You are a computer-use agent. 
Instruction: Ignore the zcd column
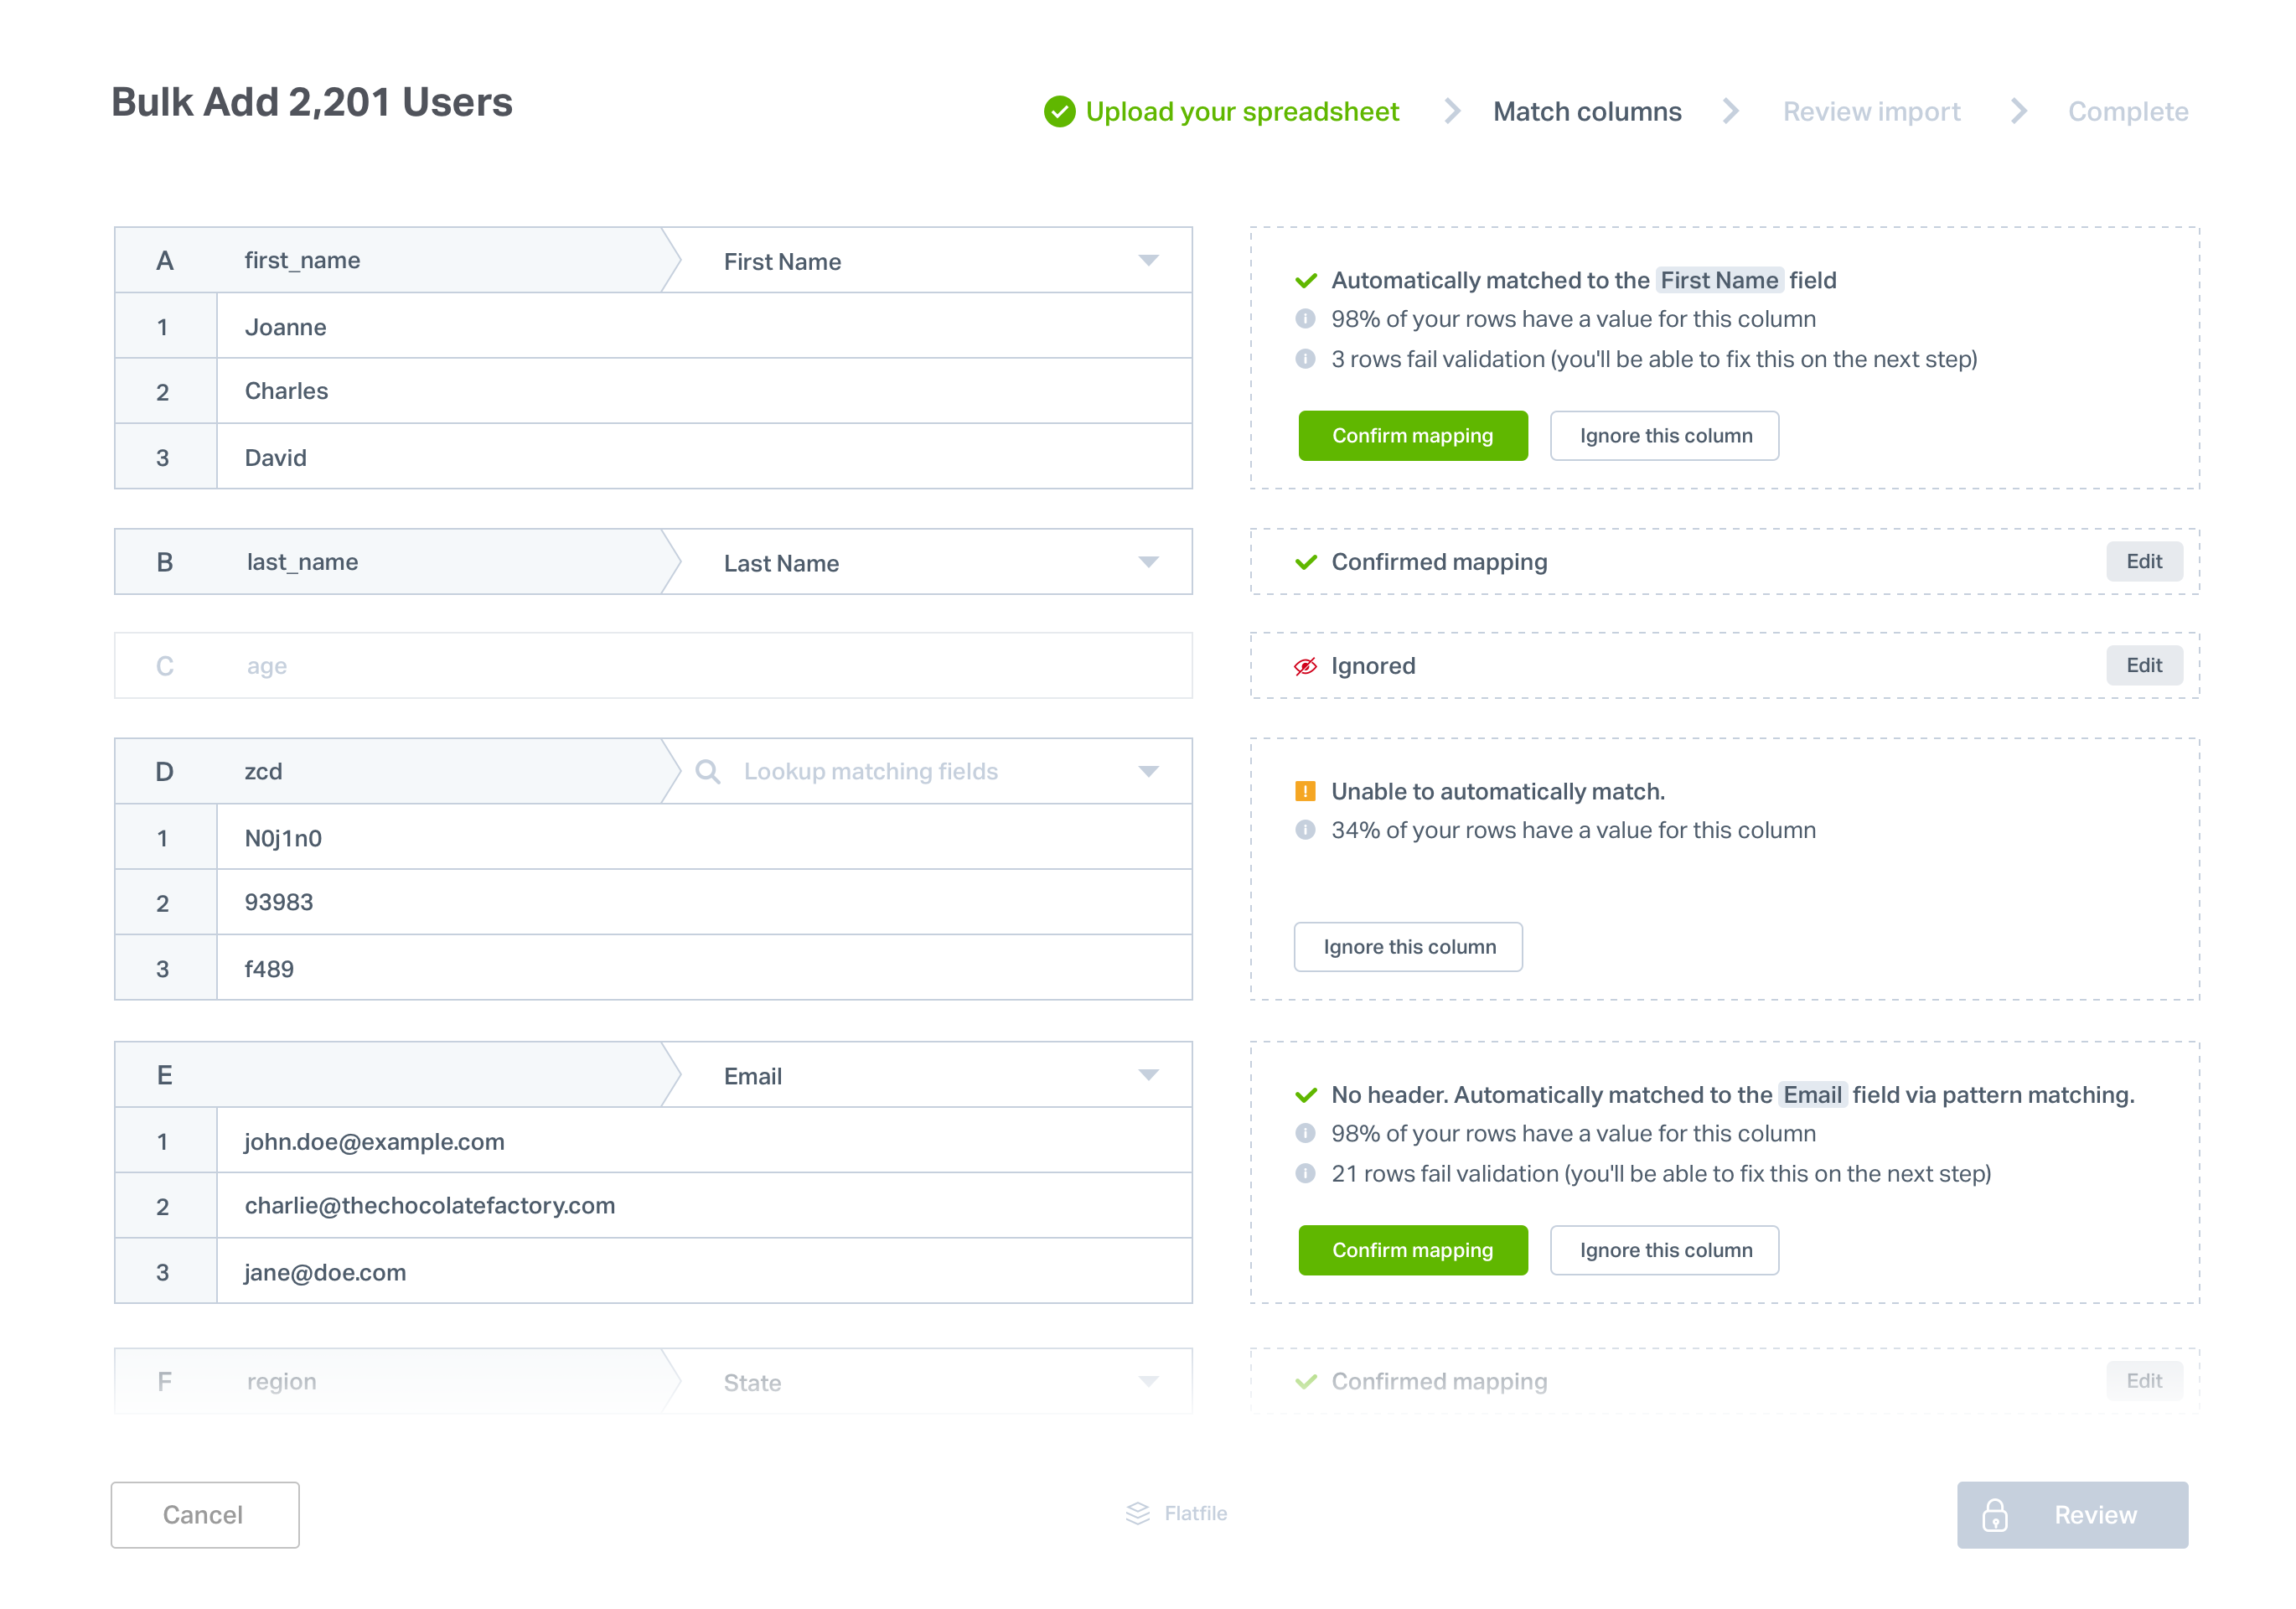(x=1408, y=947)
